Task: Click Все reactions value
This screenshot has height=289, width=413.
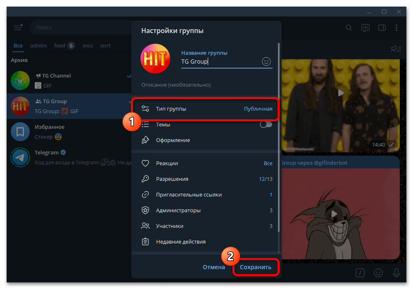Action: [x=268, y=163]
